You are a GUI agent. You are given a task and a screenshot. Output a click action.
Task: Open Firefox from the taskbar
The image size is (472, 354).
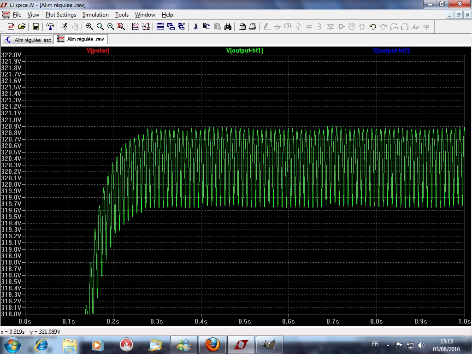coord(212,345)
